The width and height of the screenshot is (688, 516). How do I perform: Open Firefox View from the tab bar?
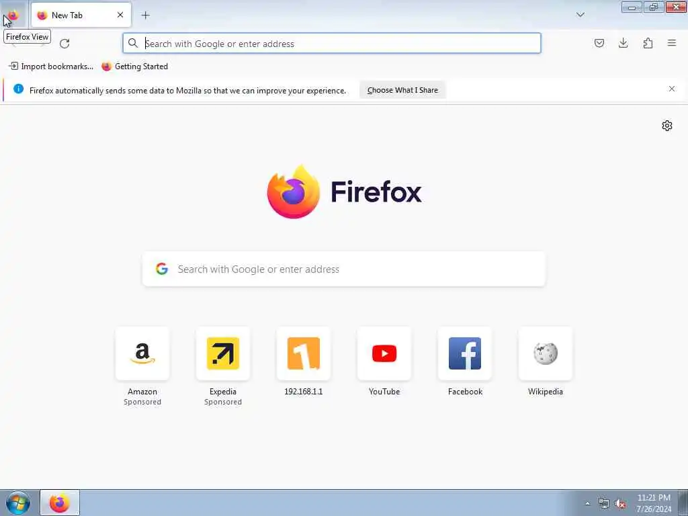pos(13,15)
